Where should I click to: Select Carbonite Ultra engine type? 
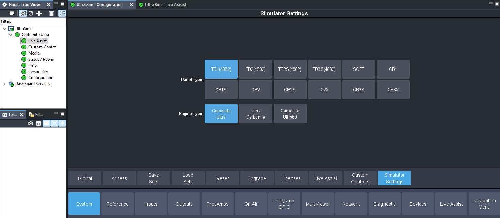[x=221, y=113]
